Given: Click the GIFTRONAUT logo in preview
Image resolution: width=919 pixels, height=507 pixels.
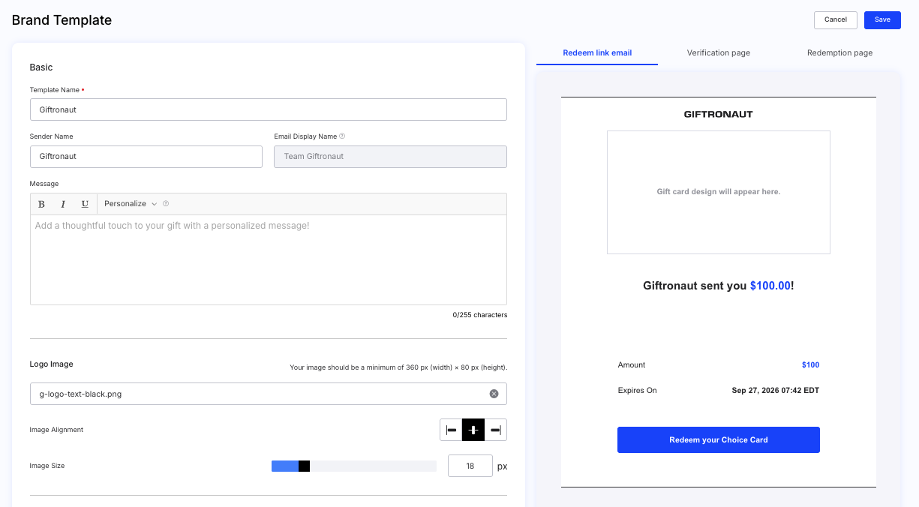Looking at the screenshot, I should click(719, 115).
